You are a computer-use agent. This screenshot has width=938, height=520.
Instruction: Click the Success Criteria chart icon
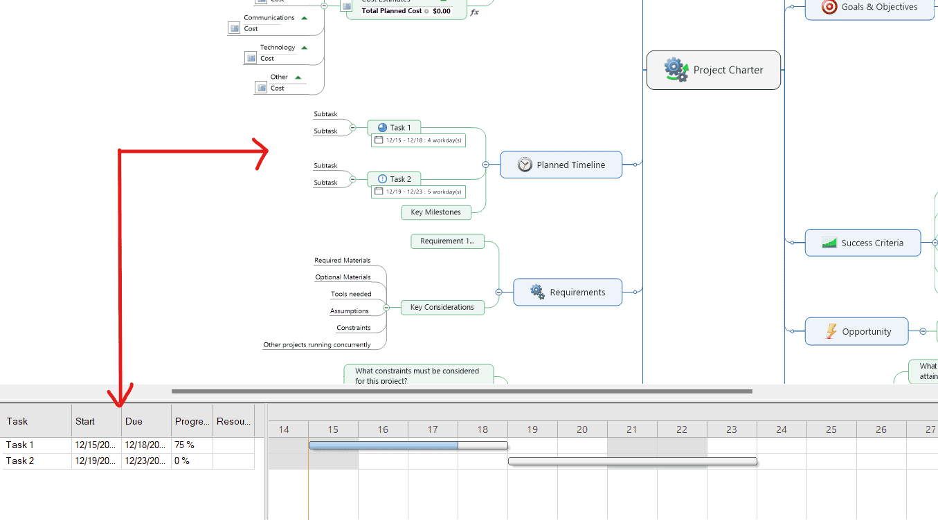[x=829, y=243]
